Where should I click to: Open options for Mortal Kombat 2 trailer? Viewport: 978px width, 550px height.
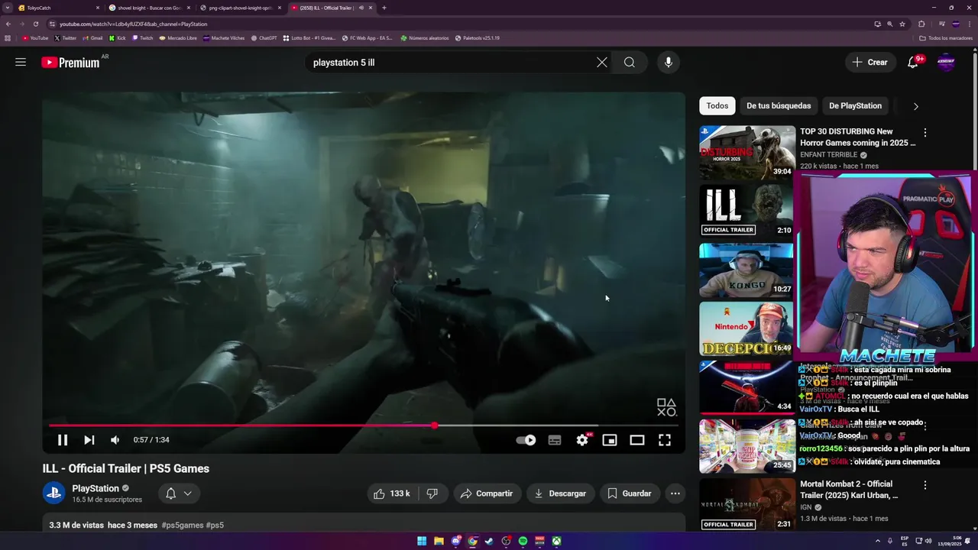pyautogui.click(x=925, y=485)
